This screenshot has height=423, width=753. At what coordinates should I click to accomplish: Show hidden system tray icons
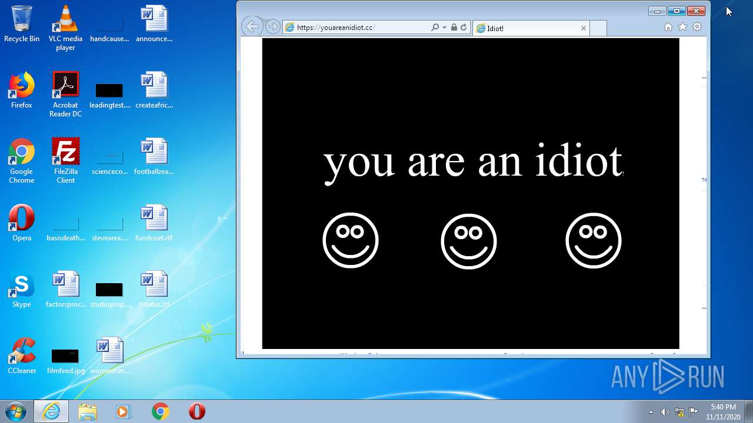click(x=651, y=412)
